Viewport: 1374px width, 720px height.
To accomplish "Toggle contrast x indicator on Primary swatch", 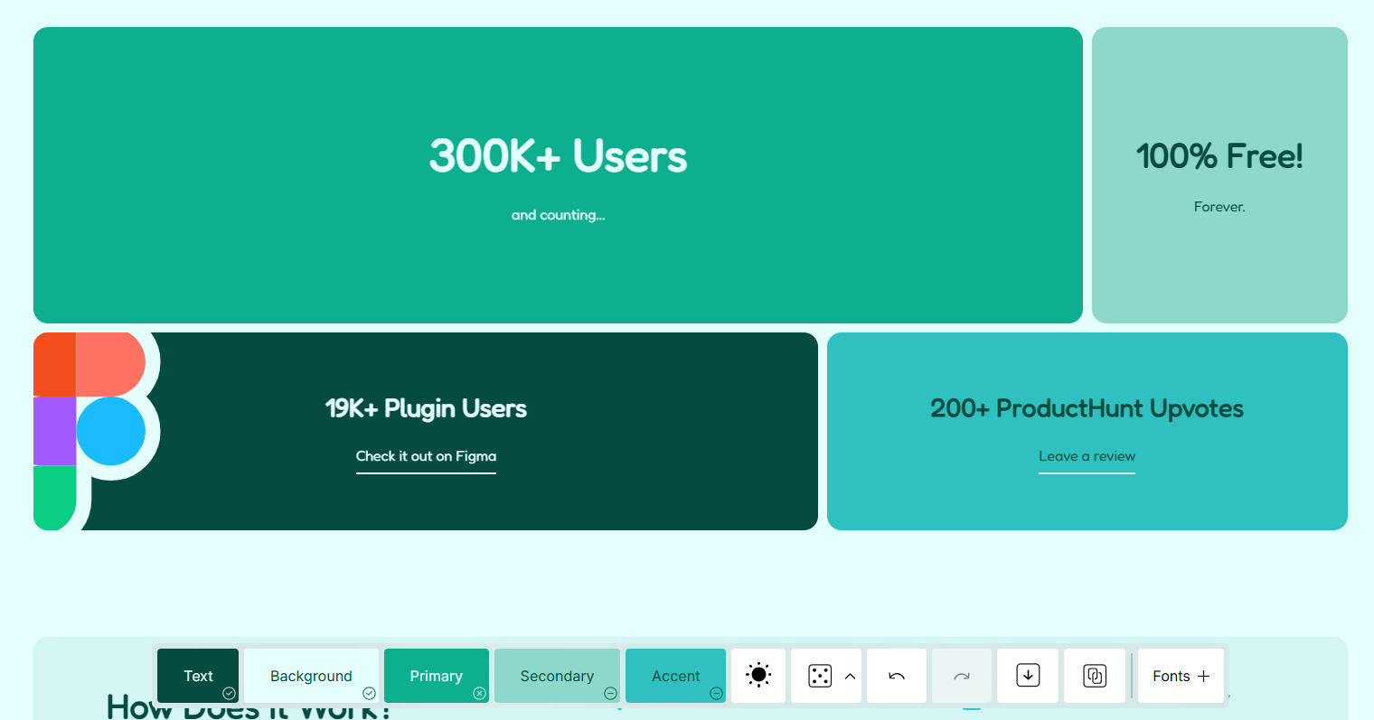I will (479, 693).
